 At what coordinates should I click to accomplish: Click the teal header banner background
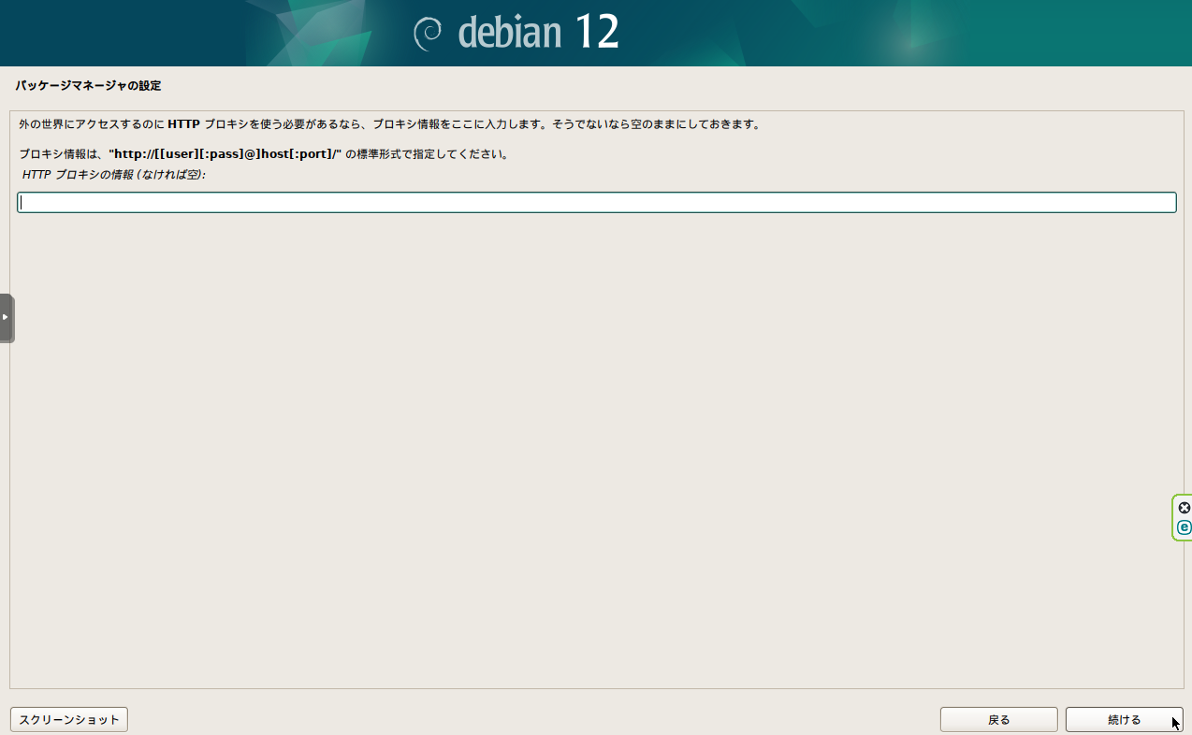pos(187,34)
